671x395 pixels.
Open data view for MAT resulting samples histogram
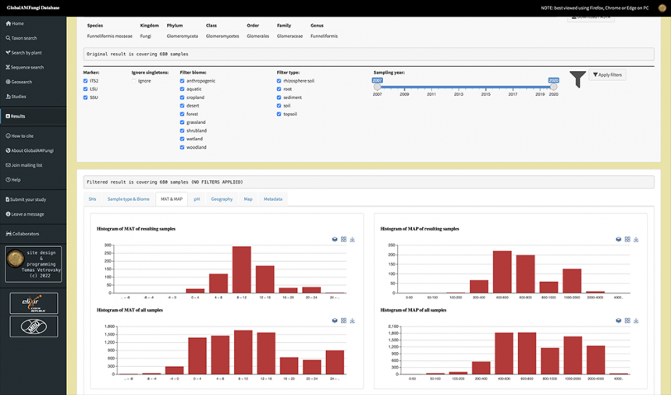(x=335, y=239)
